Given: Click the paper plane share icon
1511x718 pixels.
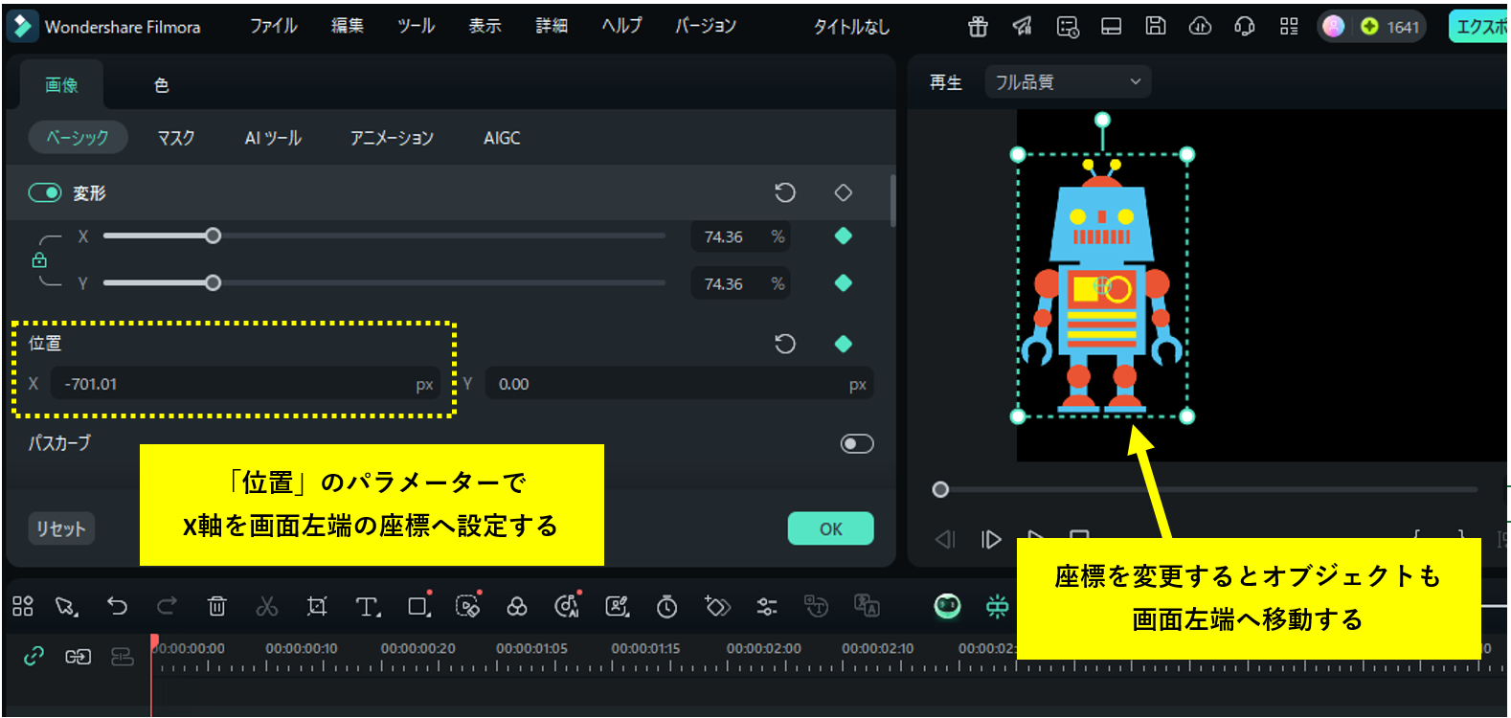Looking at the screenshot, I should pyautogui.click(x=1023, y=27).
